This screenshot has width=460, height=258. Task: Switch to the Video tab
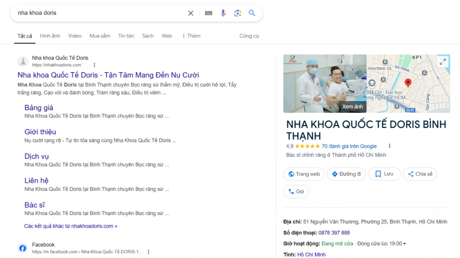coord(75,36)
